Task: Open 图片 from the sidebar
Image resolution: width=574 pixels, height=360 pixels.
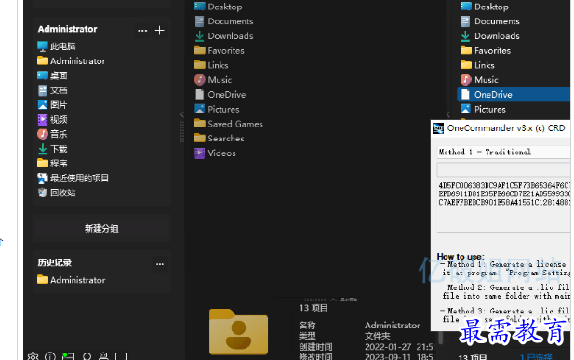Action: point(52,105)
